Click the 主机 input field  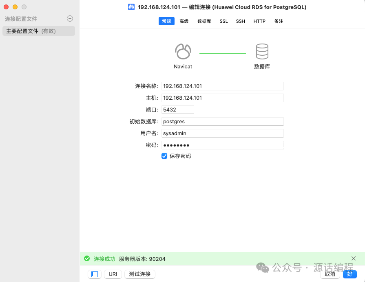pos(223,98)
